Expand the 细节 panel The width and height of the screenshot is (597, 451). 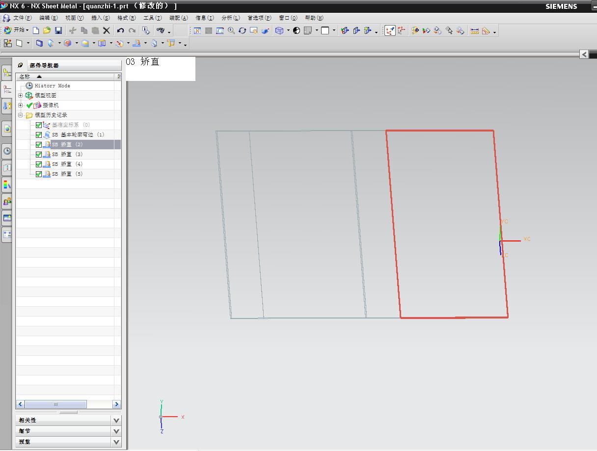pyautogui.click(x=116, y=431)
